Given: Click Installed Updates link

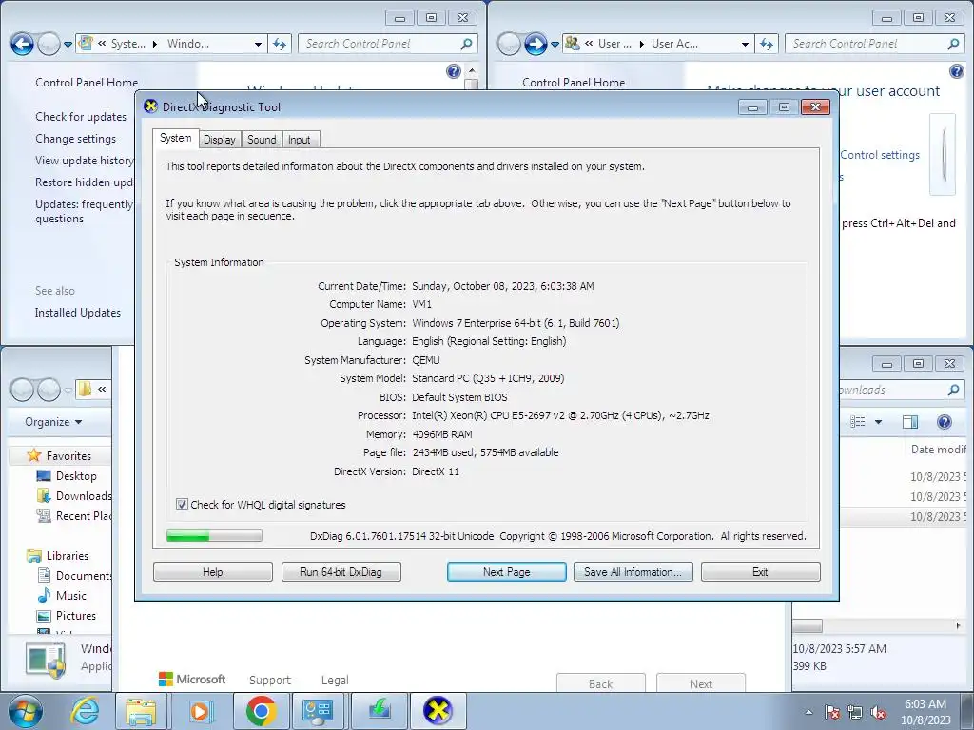Looking at the screenshot, I should point(78,312).
